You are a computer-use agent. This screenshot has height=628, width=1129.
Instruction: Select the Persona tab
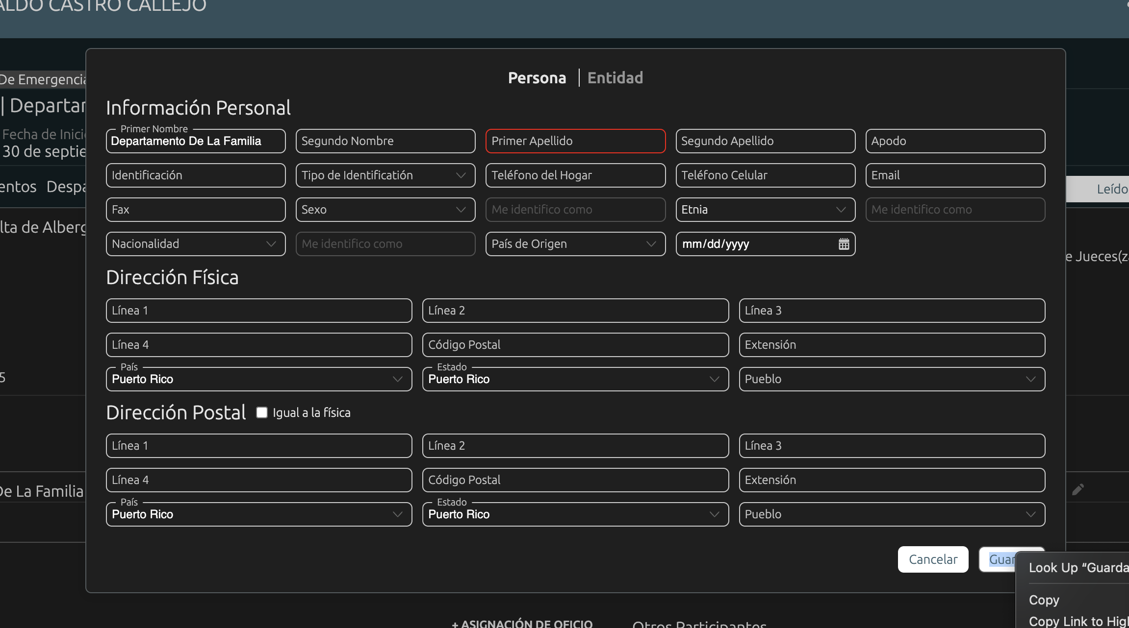tap(537, 78)
